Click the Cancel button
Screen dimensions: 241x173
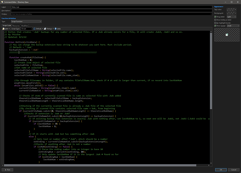(233, 170)
